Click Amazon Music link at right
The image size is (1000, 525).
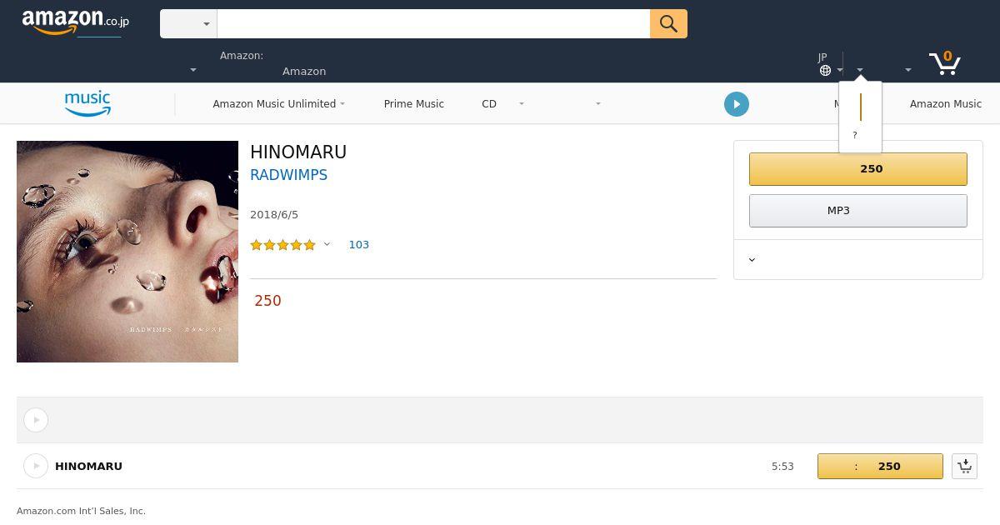tap(945, 104)
